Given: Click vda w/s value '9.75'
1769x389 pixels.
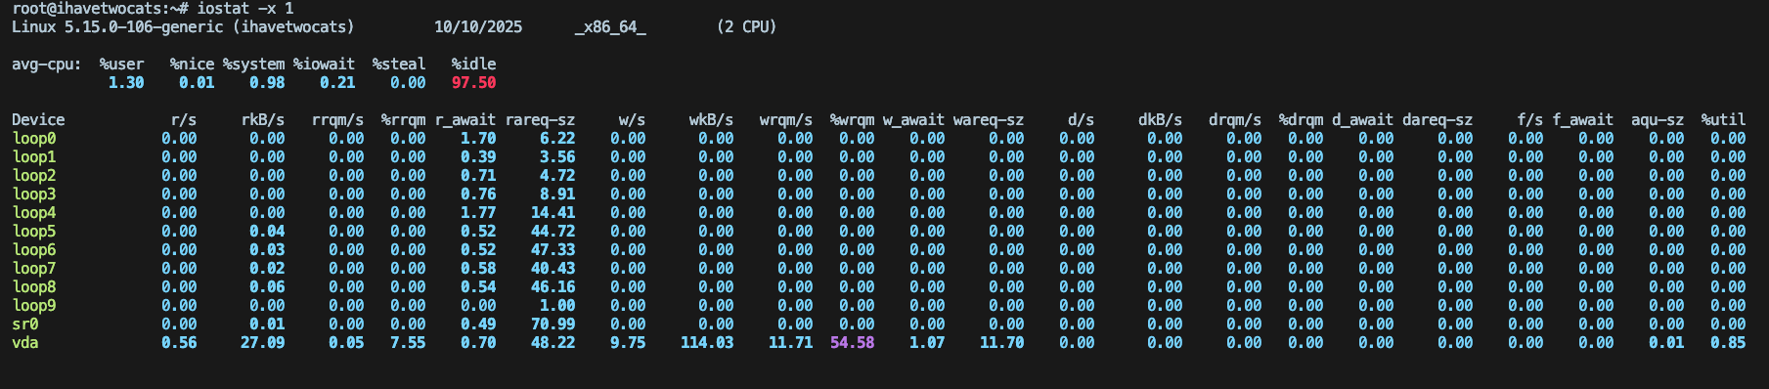Looking at the screenshot, I should tap(628, 343).
